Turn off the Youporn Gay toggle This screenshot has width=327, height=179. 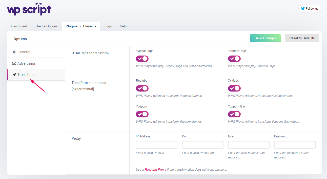(x=234, y=114)
